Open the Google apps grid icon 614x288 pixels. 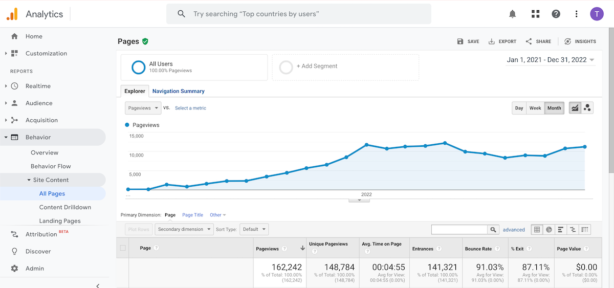coord(536,14)
